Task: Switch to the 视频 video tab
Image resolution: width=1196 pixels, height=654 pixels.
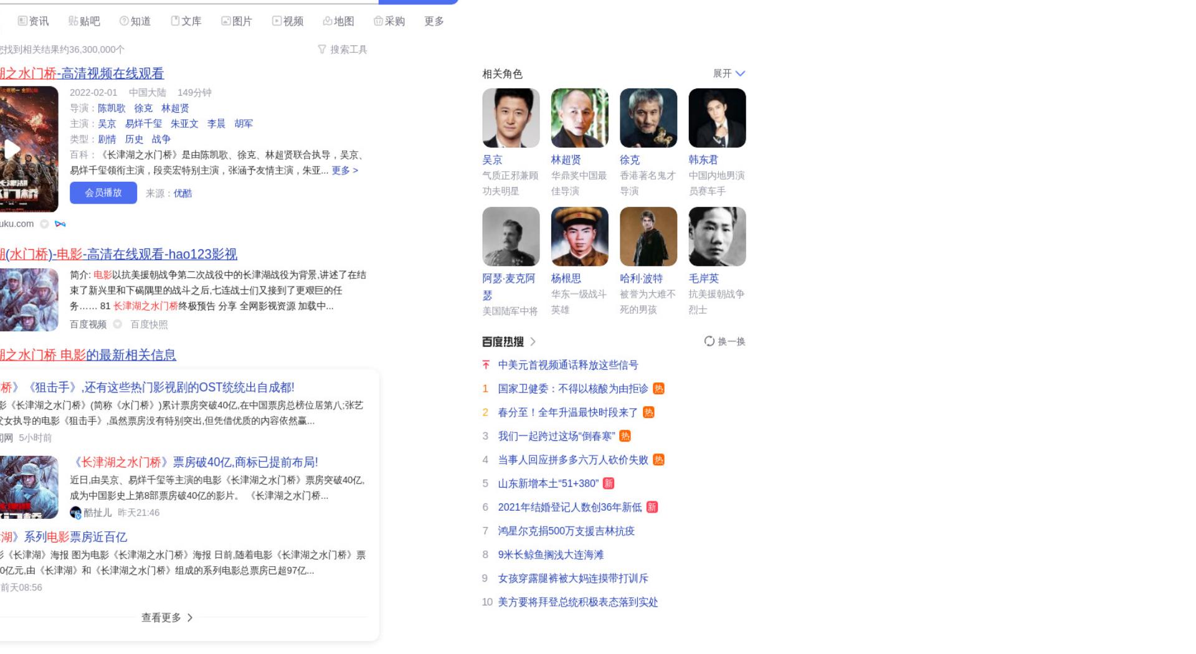Action: click(x=288, y=21)
